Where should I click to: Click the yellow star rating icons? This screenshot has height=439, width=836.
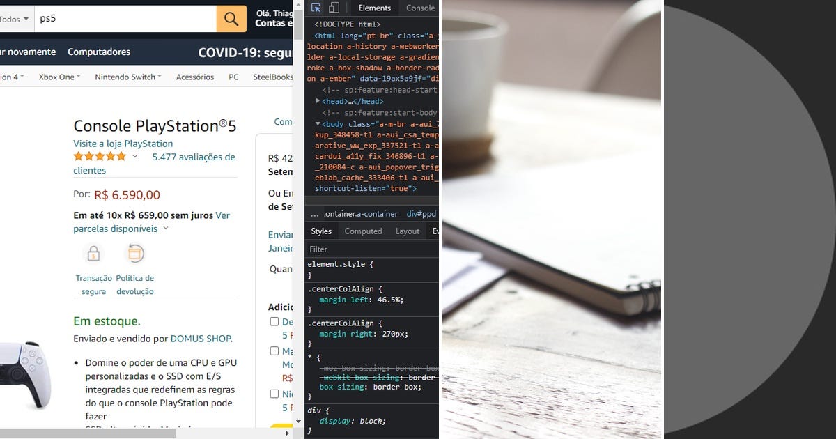coord(100,156)
